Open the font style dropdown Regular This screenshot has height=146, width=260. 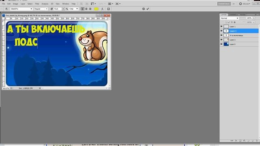coord(41,9)
